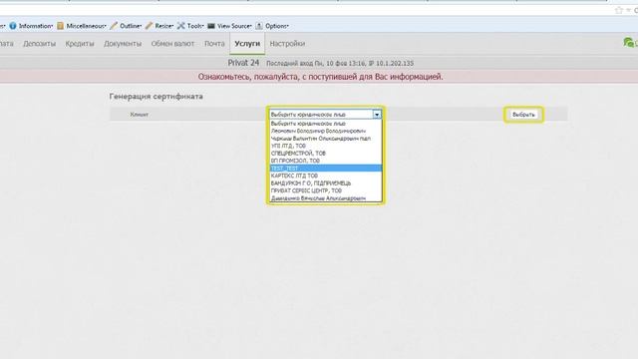
Task: Select the TEST_TEST option in the list
Action: click(326, 169)
